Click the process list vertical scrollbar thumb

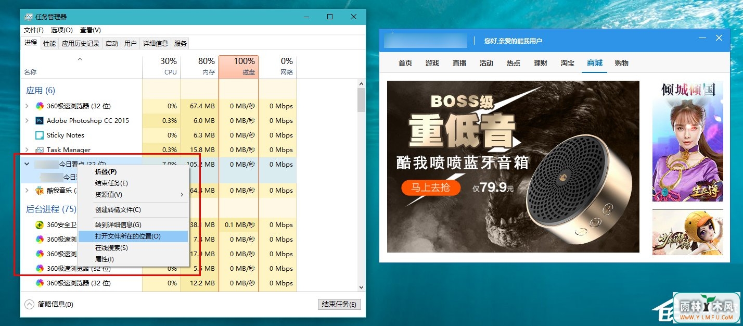362,100
